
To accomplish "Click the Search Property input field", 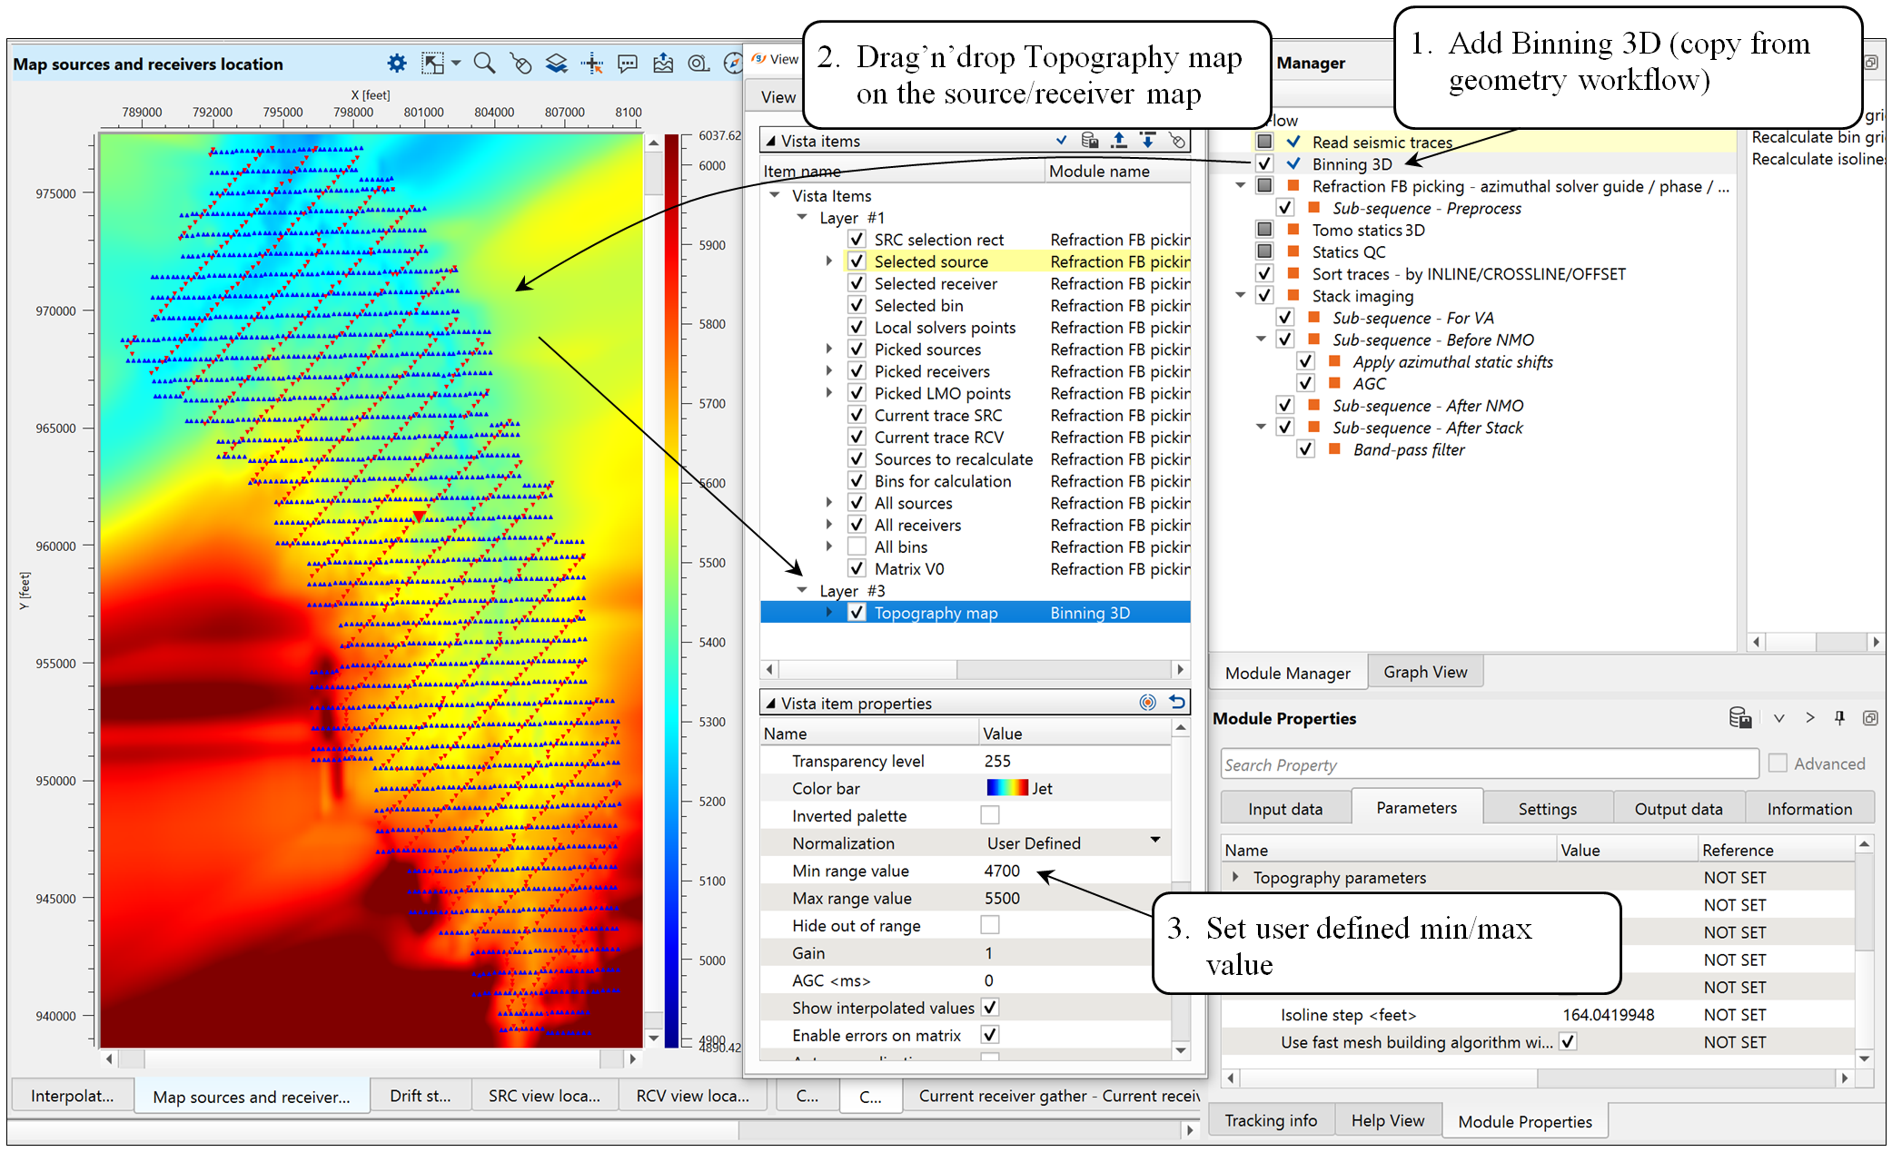I will tap(1490, 764).
